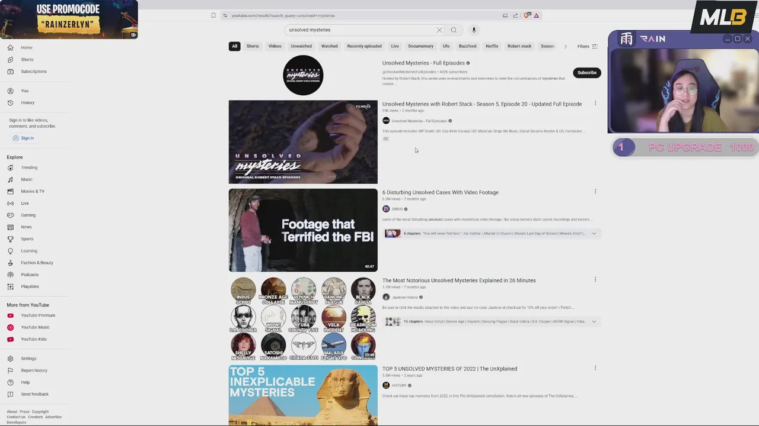Open options menu for 6 Disturbing Unsolved Cases
Image resolution: width=759 pixels, height=426 pixels.
[x=595, y=192]
